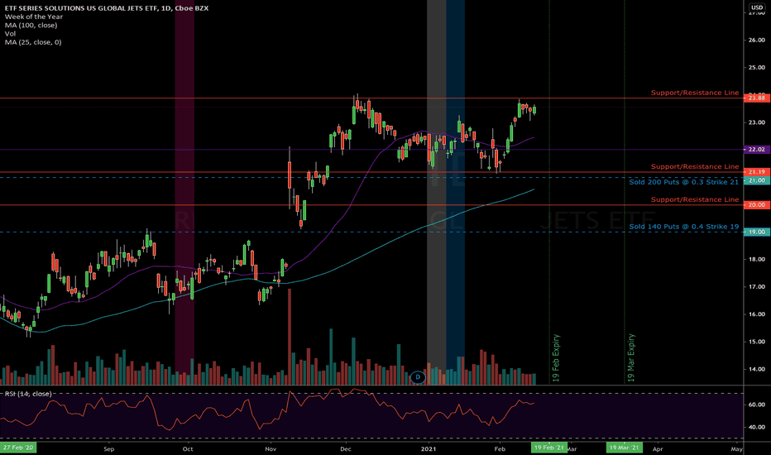The height and width of the screenshot is (455, 771).
Task: Select 'Sold 140 Puts @ 0.4 Strike 19' annotation
Action: pyautogui.click(x=684, y=227)
